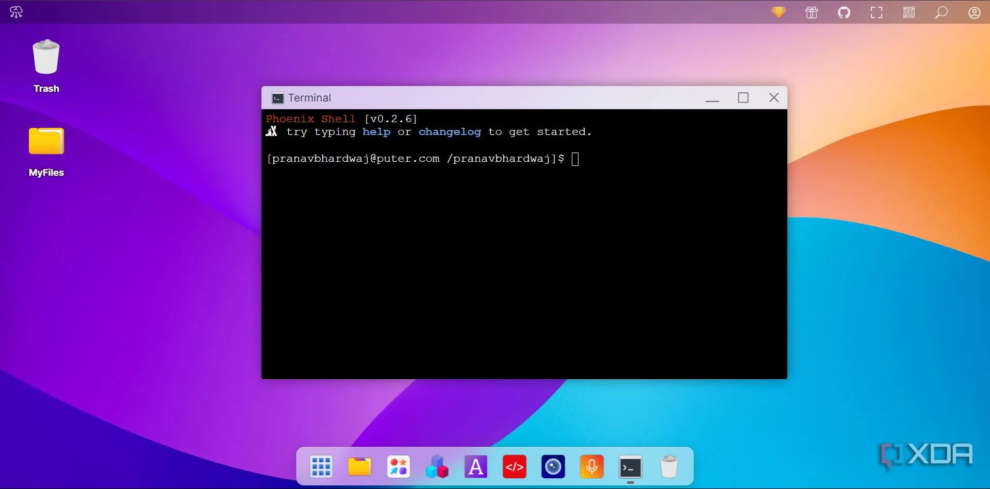Open search using the magnifying glass

[942, 12]
